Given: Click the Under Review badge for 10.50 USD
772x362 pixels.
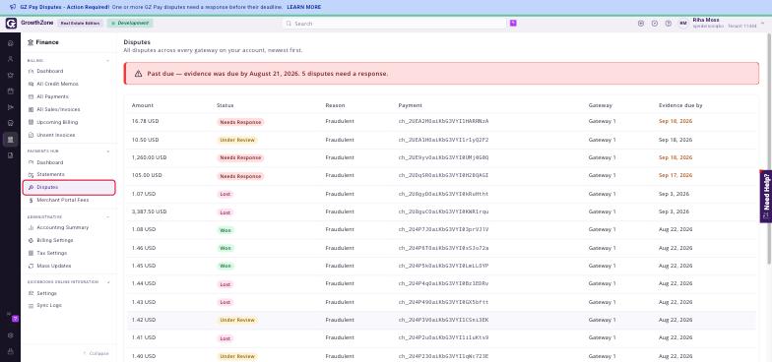Looking at the screenshot, I should [237, 140].
